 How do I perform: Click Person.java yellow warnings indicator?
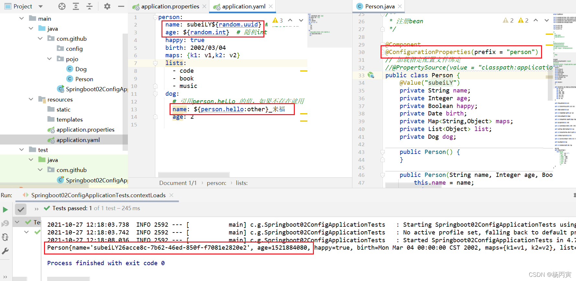click(523, 20)
